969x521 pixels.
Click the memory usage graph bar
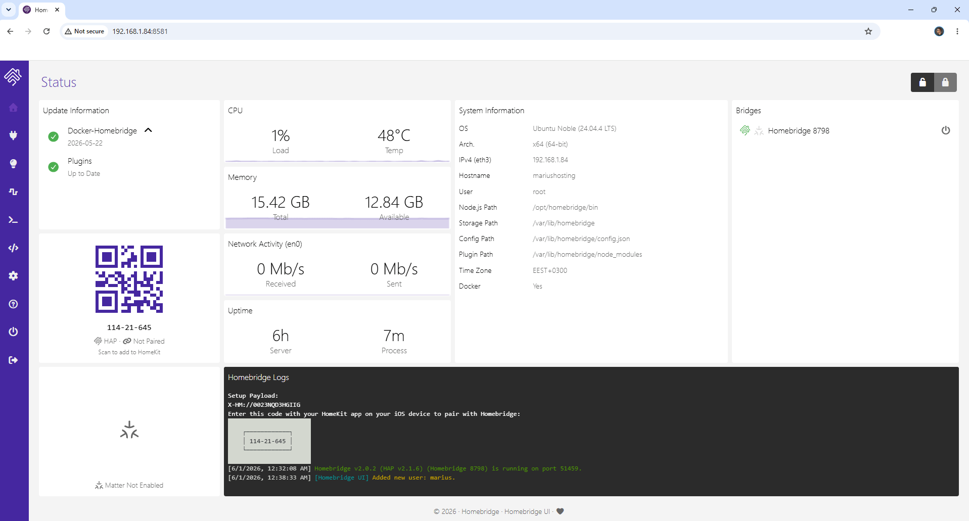[x=337, y=223]
